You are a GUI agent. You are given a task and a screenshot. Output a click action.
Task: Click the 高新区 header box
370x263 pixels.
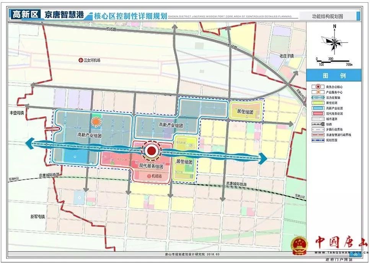point(24,15)
